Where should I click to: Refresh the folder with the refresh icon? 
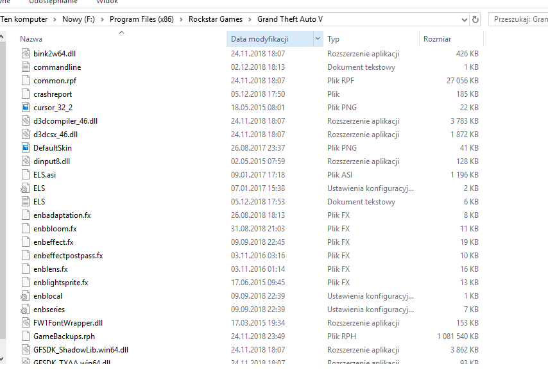click(x=475, y=19)
